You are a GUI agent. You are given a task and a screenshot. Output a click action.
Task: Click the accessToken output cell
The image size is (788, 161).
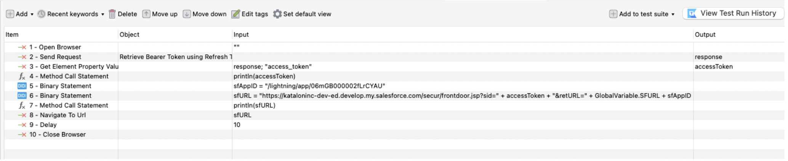[x=713, y=66]
